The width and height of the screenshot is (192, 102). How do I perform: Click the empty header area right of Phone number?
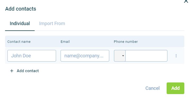[161, 41]
